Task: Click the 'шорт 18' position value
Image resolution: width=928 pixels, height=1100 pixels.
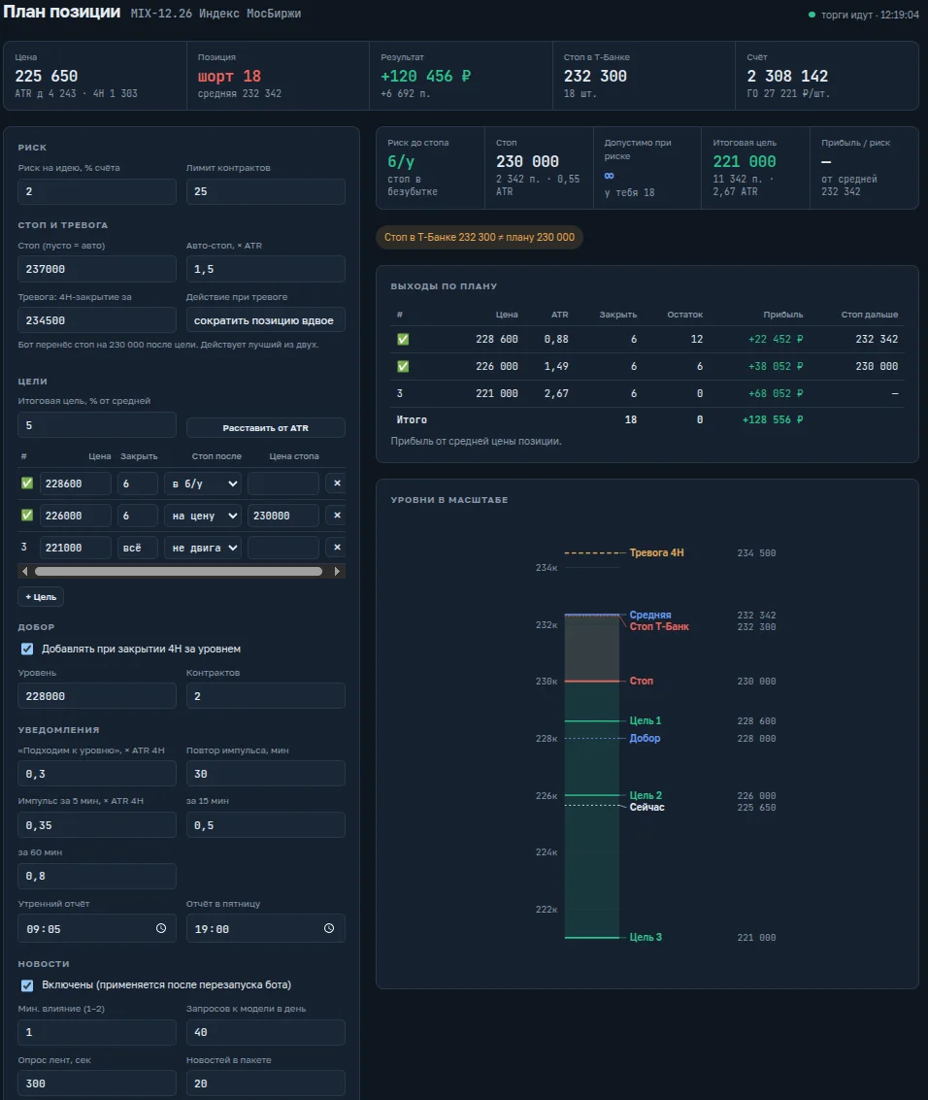Action: point(229,76)
